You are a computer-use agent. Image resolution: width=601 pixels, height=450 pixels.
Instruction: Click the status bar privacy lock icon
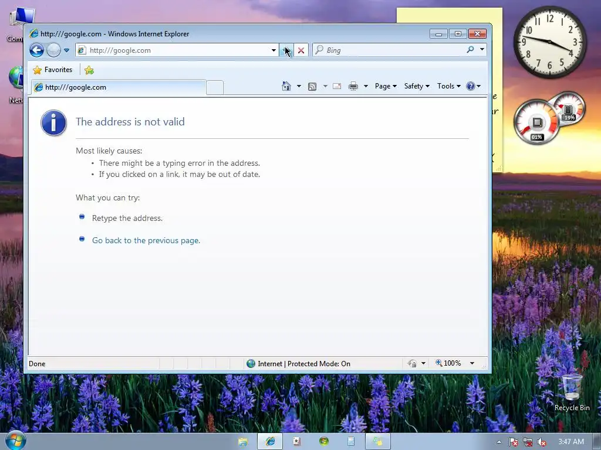(x=413, y=363)
